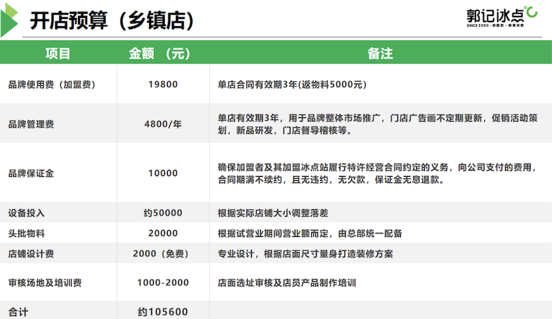Select the 备注 column header
This screenshot has width=552, height=319.
pos(380,54)
